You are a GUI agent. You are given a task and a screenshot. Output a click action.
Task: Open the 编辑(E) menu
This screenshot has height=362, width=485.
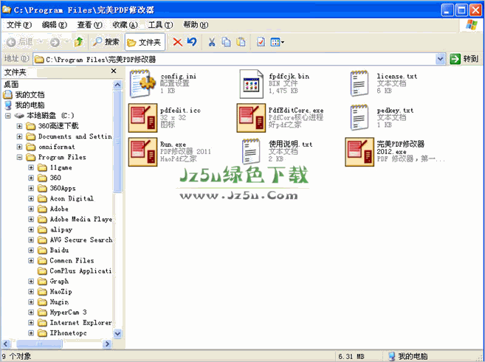coord(55,25)
